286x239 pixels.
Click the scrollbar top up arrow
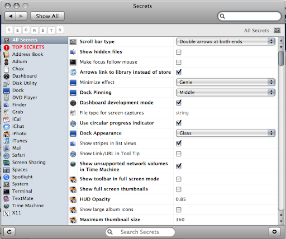click(281, 40)
